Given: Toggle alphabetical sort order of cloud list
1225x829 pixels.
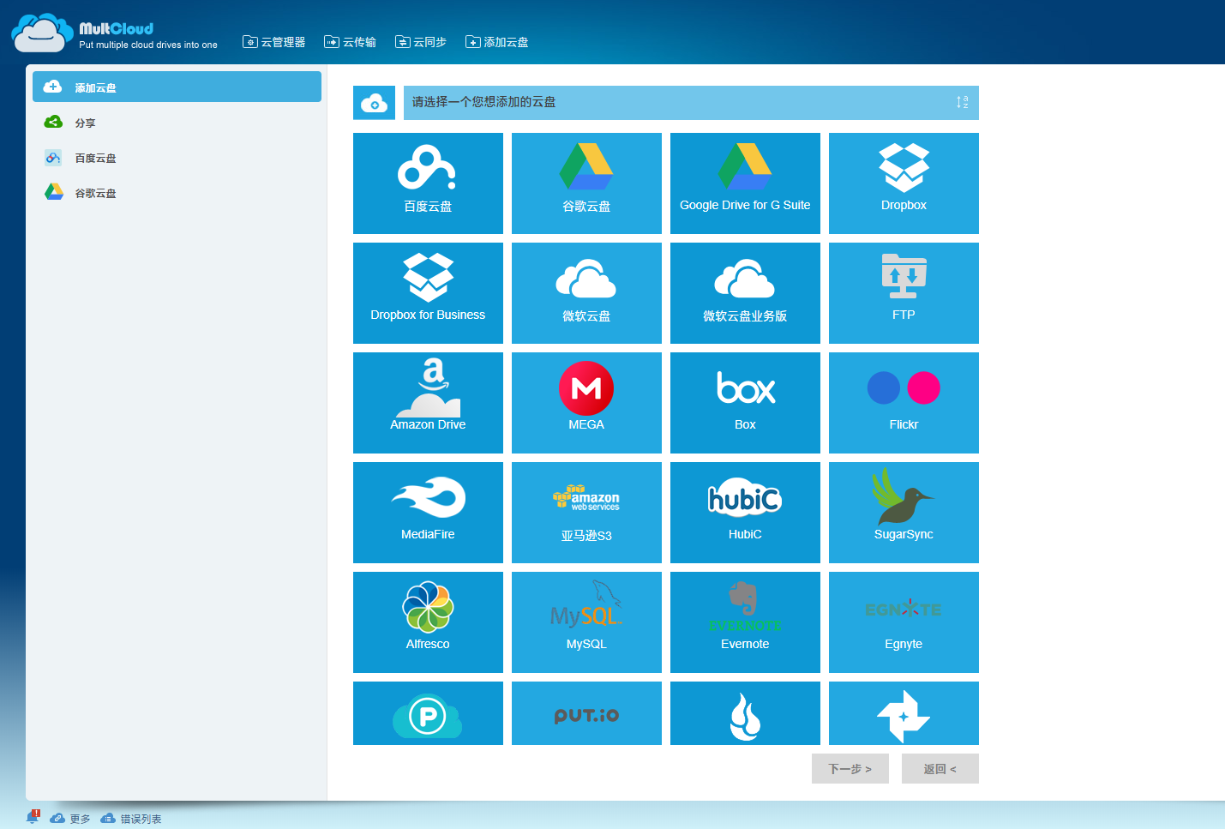Looking at the screenshot, I should click(962, 102).
